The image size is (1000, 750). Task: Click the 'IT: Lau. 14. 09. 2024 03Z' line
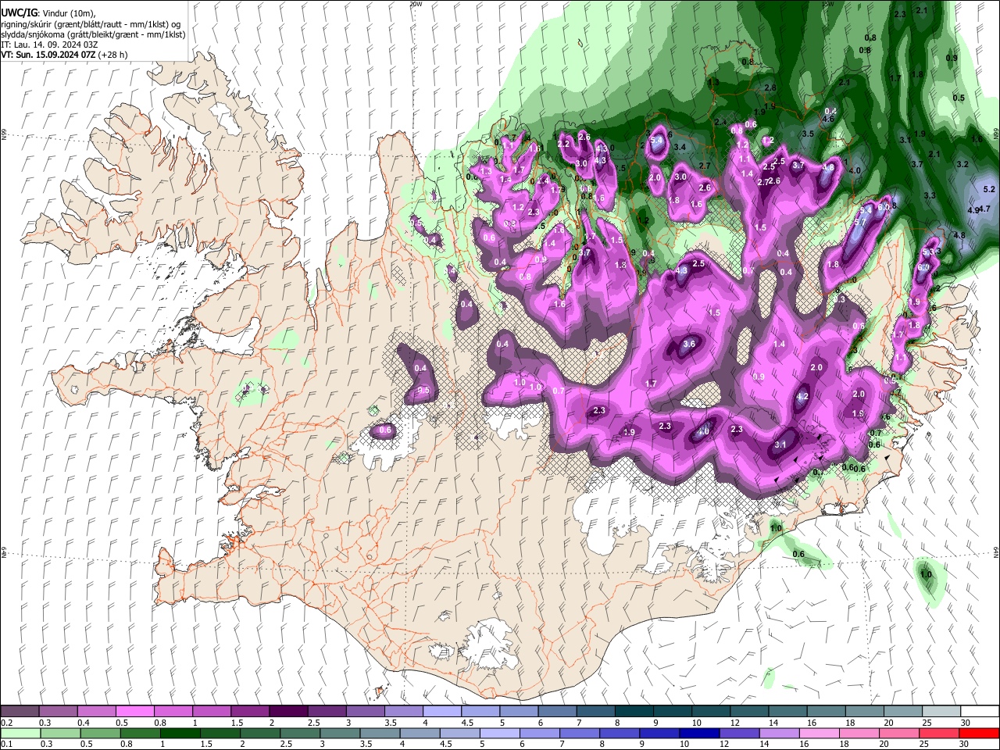49,45
